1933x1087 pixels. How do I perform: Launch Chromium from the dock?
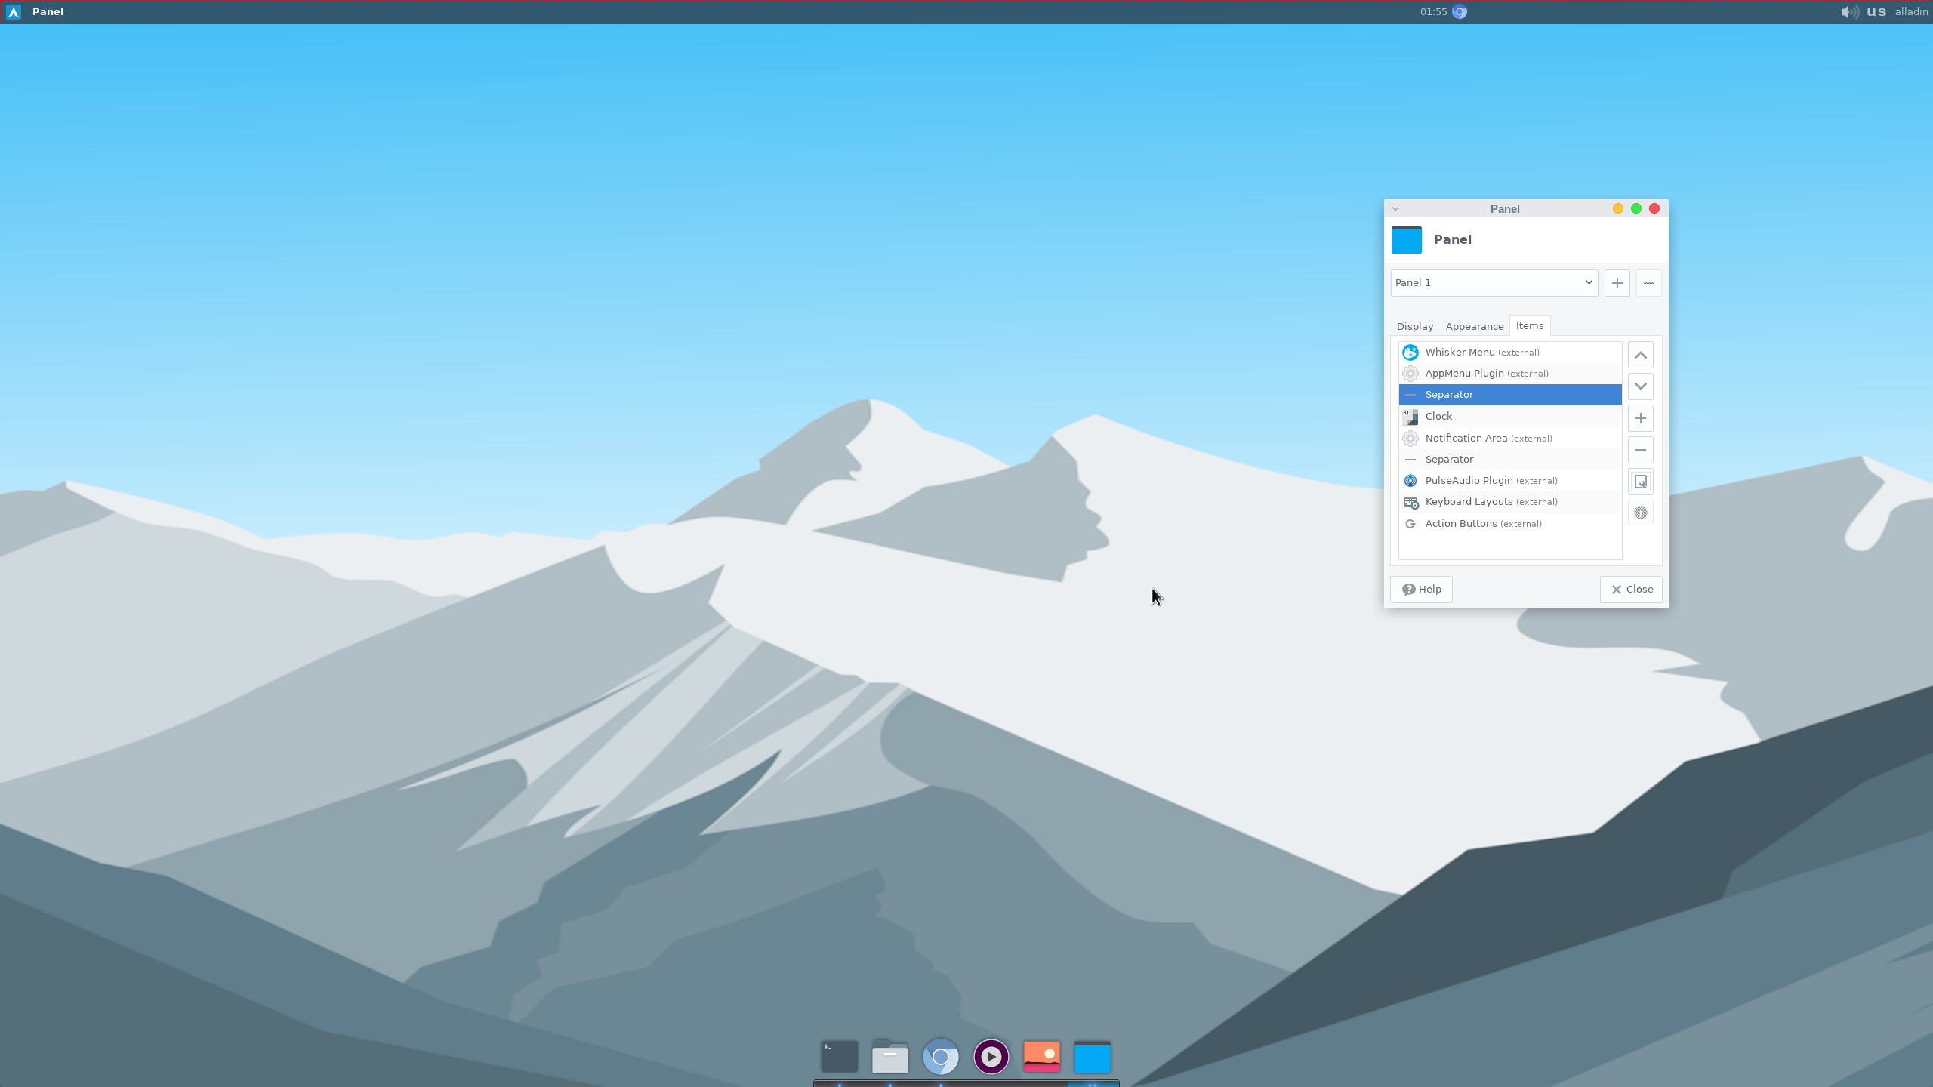[x=939, y=1057]
